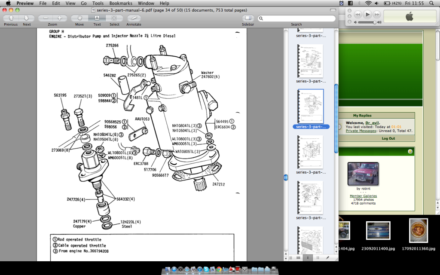Viewport: 440px width, 275px height.
Task: Open the My Replies header in browser
Action: click(x=362, y=115)
